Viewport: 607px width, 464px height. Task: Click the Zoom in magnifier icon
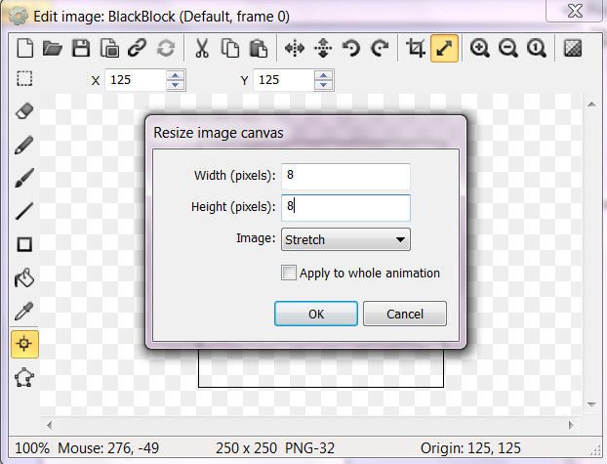[x=479, y=48]
